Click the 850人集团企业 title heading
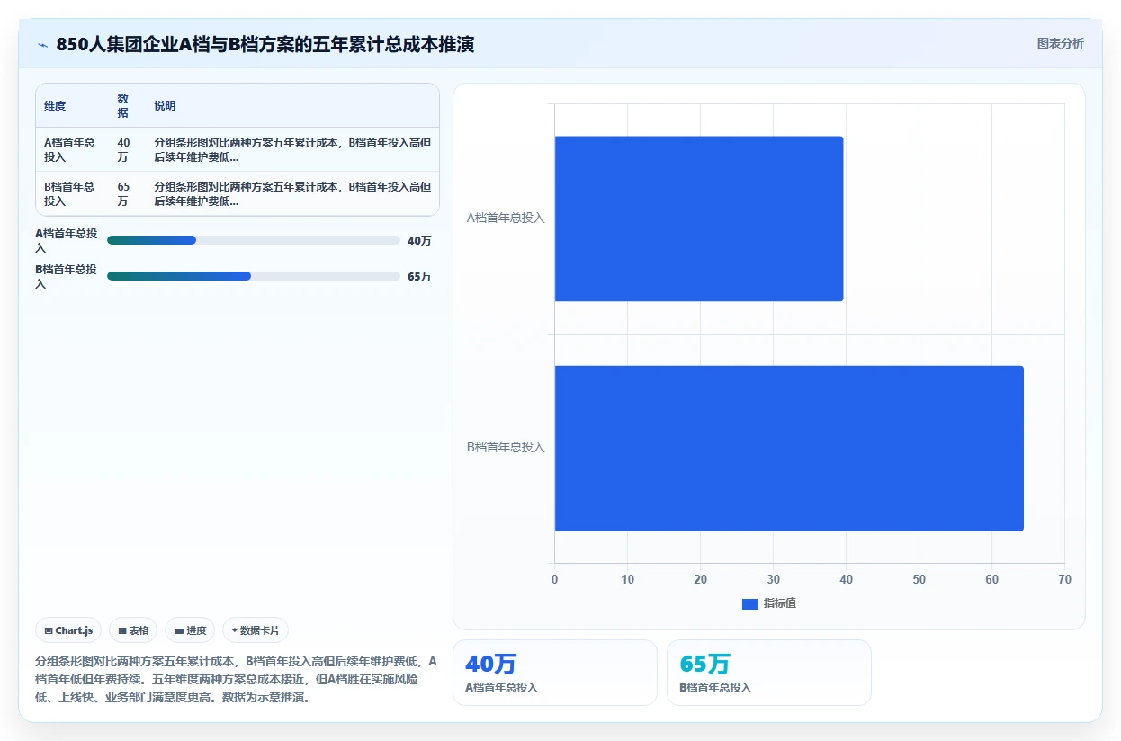 [265, 44]
